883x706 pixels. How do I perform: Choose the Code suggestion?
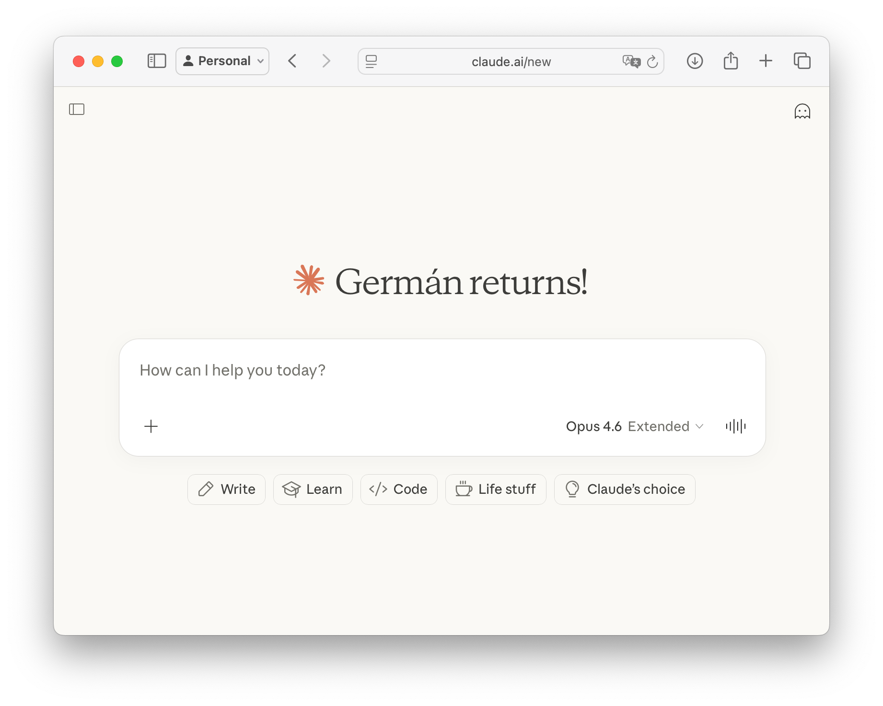tap(399, 489)
